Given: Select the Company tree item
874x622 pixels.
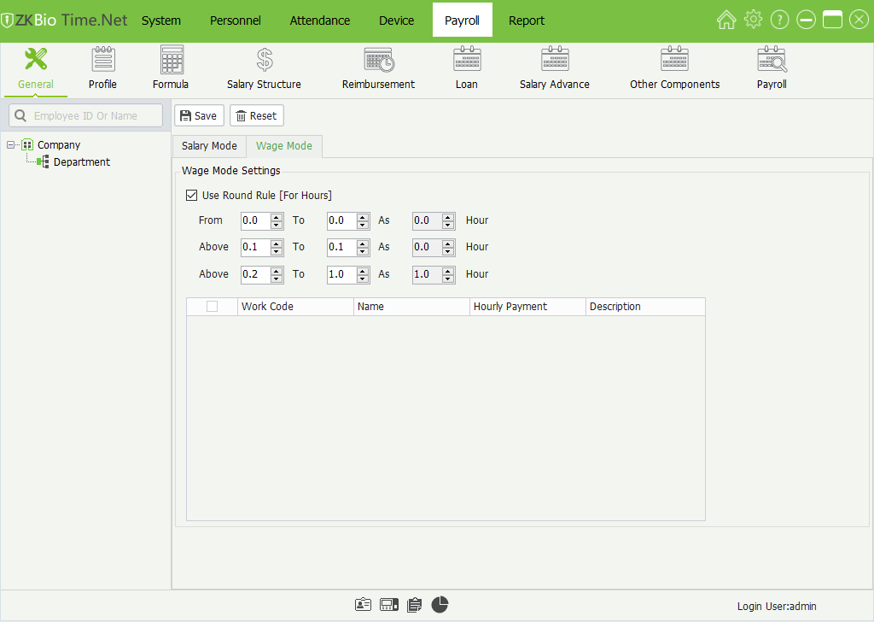Looking at the screenshot, I should (59, 145).
